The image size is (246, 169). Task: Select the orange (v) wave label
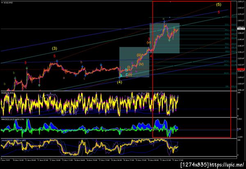(x=148, y=42)
